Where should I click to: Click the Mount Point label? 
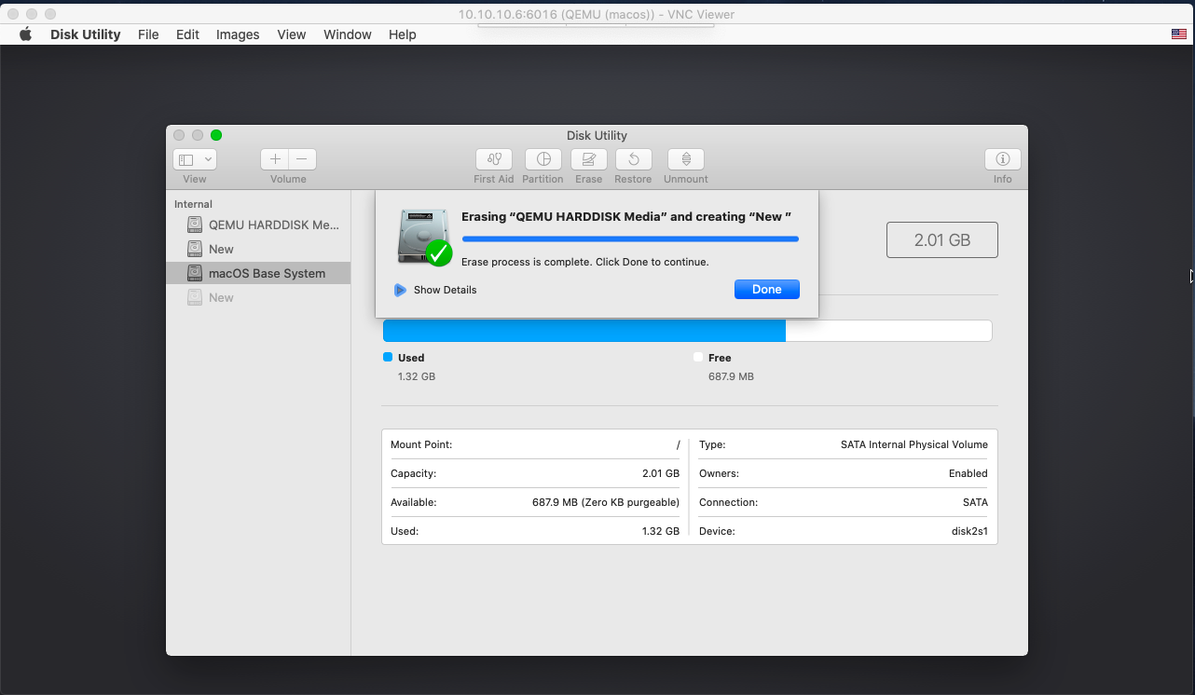tap(421, 444)
